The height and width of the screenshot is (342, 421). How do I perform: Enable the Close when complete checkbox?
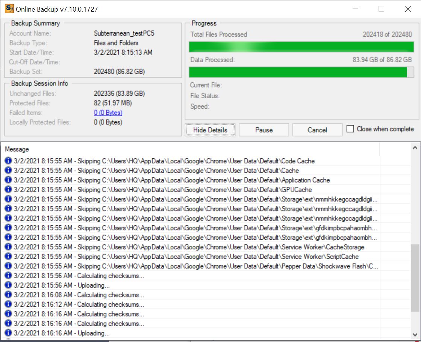point(350,129)
